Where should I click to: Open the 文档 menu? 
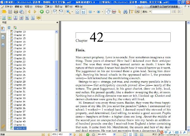39,7
